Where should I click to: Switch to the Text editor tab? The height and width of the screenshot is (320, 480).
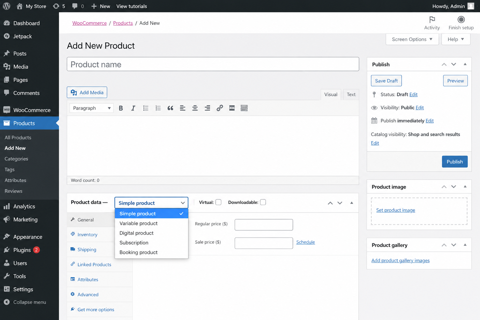[351, 94]
